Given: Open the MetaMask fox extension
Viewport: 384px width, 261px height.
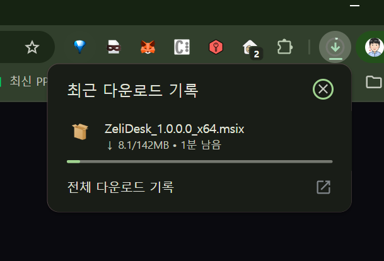Looking at the screenshot, I should point(148,47).
